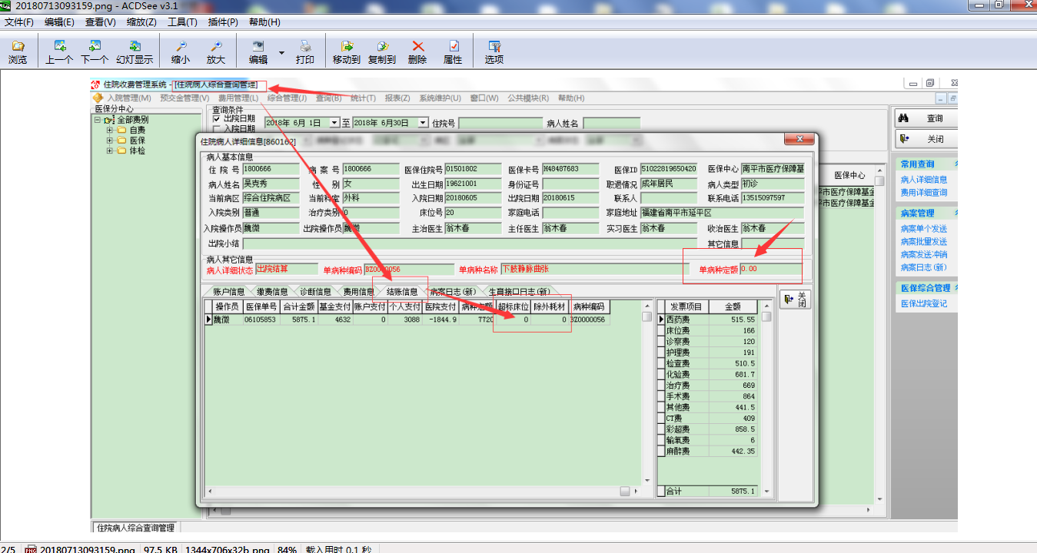Click 关闭 with door icon in right panel
1037x553 pixels.
(x=926, y=139)
